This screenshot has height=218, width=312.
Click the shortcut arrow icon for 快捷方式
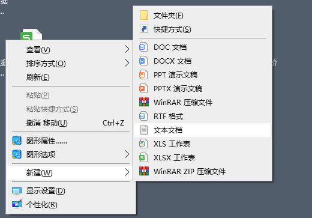(144, 29)
